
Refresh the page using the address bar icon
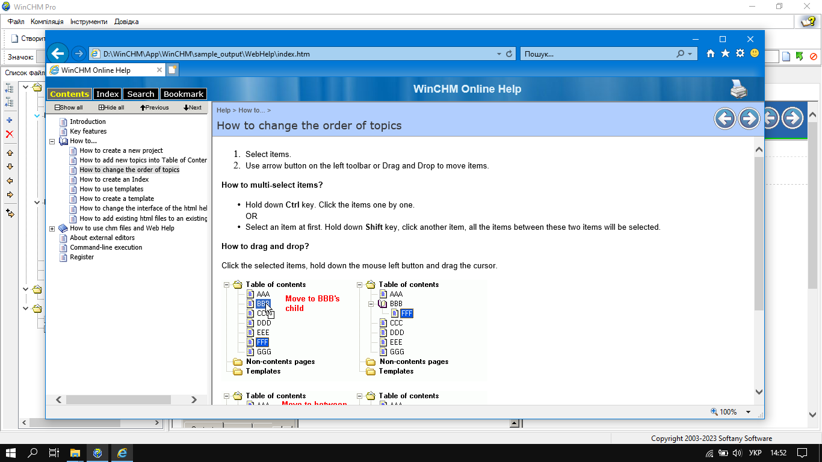[509, 54]
